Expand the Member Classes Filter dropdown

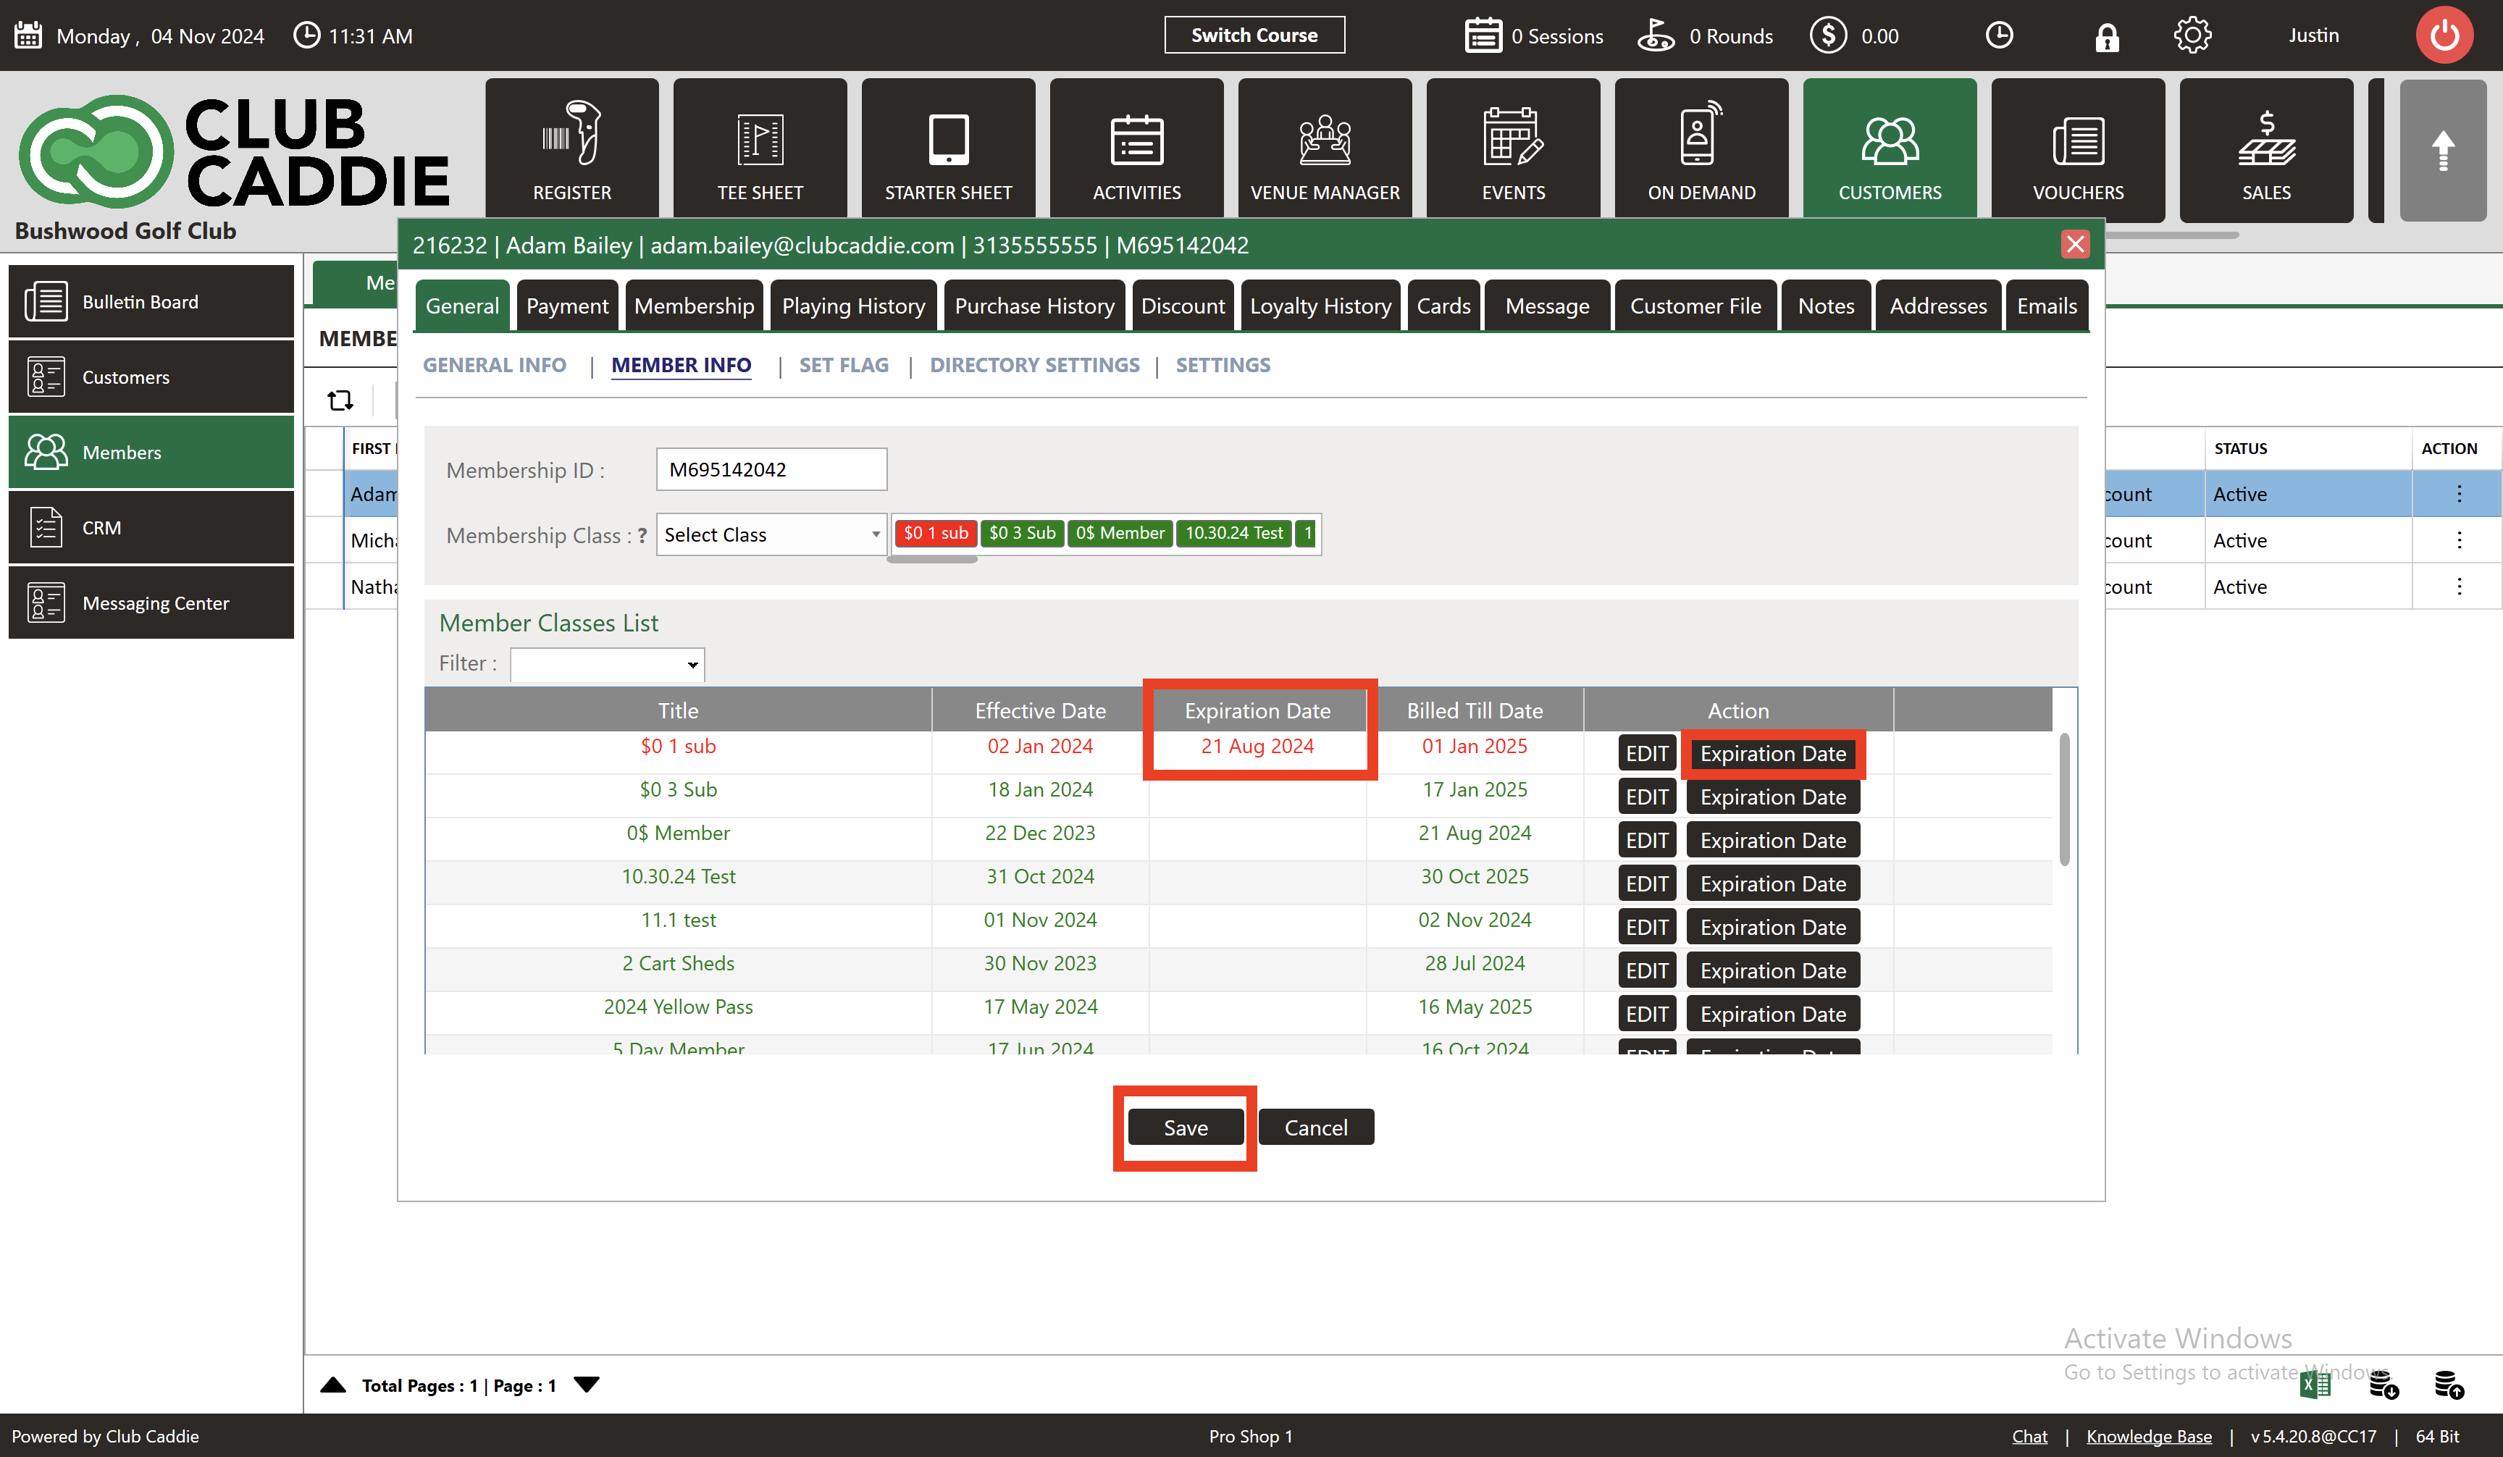(608, 665)
